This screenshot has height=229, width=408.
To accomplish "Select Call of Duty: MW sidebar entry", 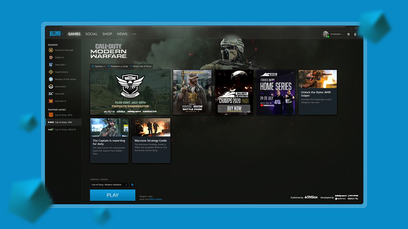I will point(63,122).
